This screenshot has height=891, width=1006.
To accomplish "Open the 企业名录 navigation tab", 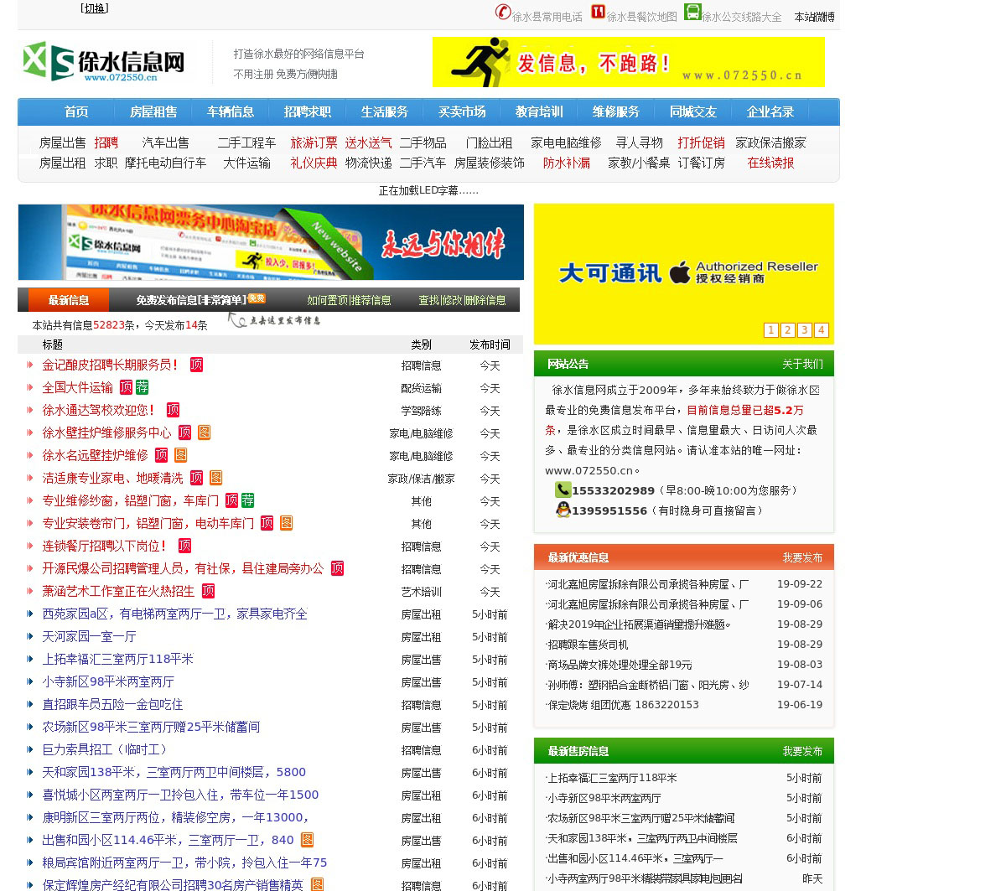I will [770, 111].
